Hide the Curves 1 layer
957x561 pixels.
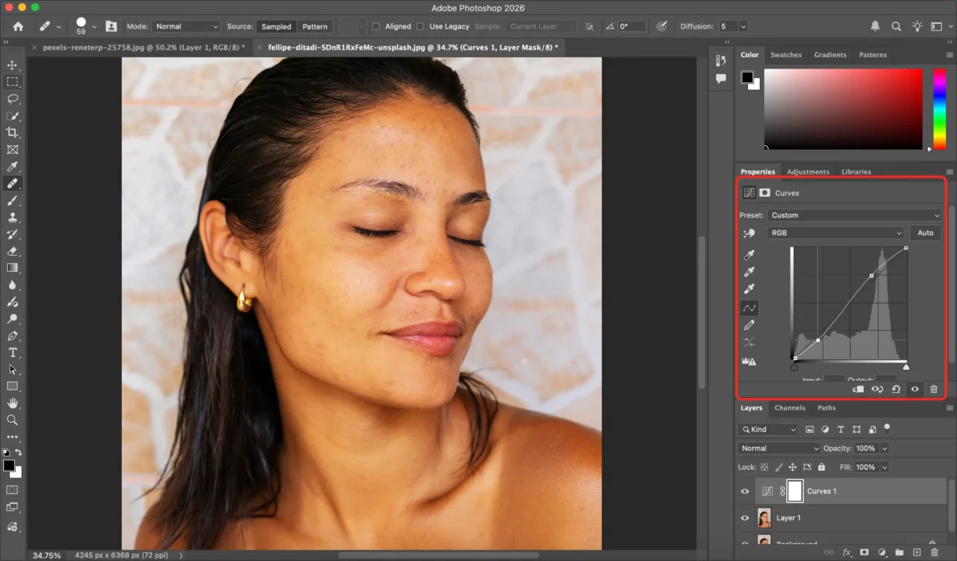(x=745, y=492)
